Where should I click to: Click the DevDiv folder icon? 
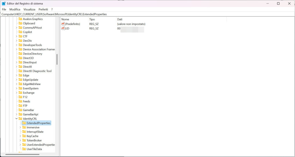click(x=20, y=41)
